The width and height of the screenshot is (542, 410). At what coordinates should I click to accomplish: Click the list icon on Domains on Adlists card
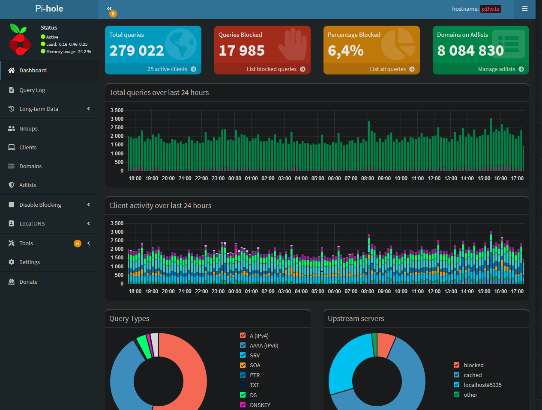pyautogui.click(x=509, y=44)
